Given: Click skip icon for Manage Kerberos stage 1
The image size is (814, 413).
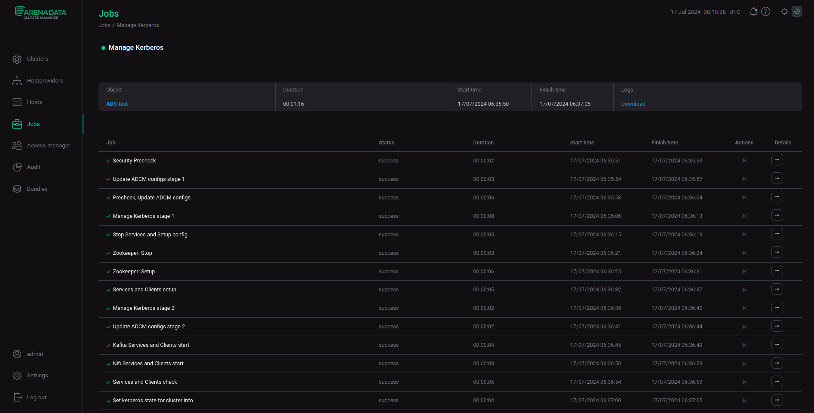Looking at the screenshot, I should pyautogui.click(x=745, y=216).
